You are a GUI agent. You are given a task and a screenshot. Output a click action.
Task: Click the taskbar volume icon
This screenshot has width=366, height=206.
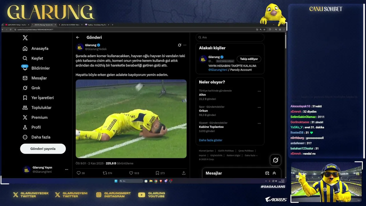tap(276, 181)
